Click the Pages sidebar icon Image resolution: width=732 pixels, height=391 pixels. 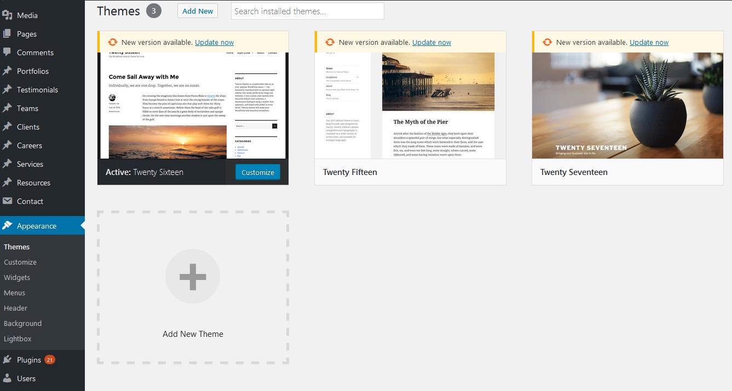point(7,34)
